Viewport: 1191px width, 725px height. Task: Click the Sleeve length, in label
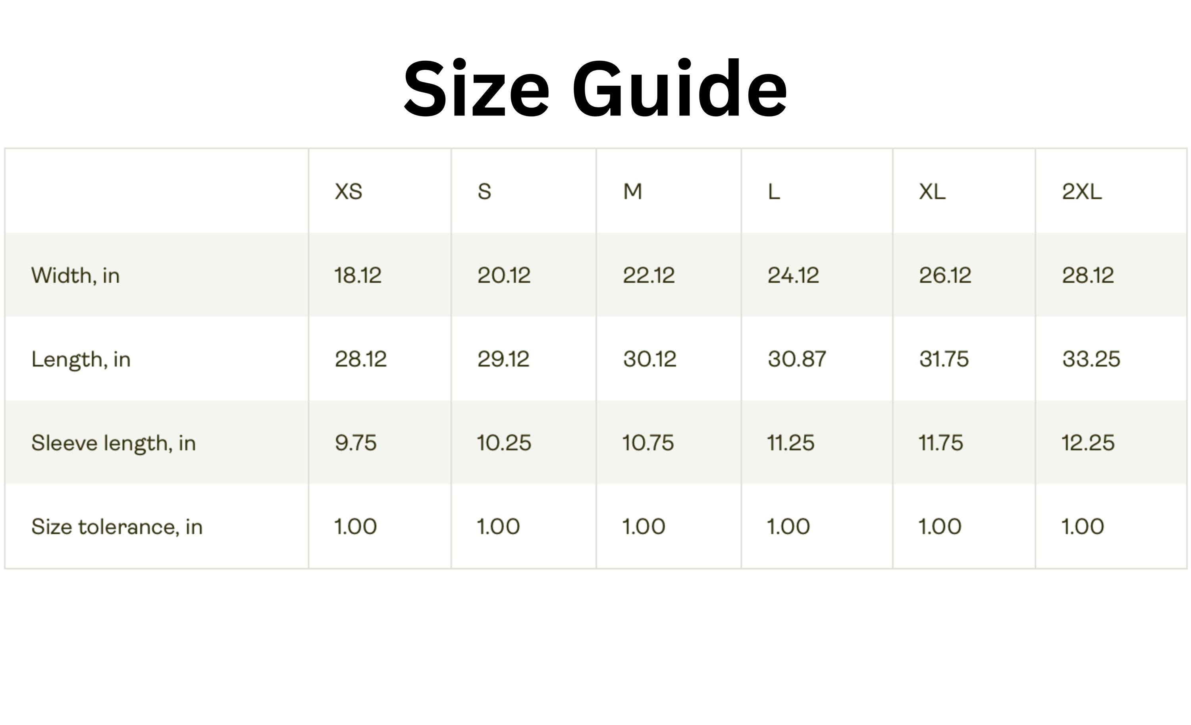(x=114, y=443)
